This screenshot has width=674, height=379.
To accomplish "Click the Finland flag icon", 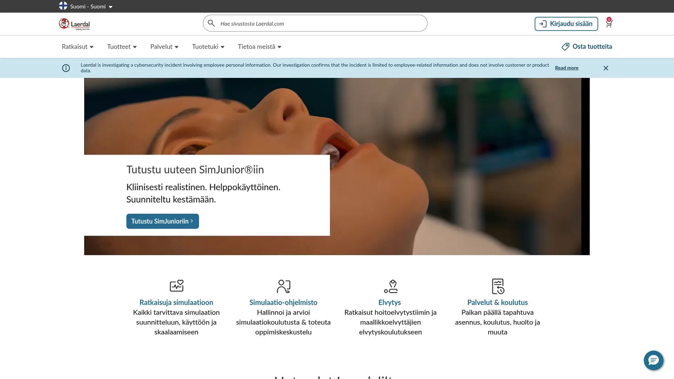I will [63, 6].
